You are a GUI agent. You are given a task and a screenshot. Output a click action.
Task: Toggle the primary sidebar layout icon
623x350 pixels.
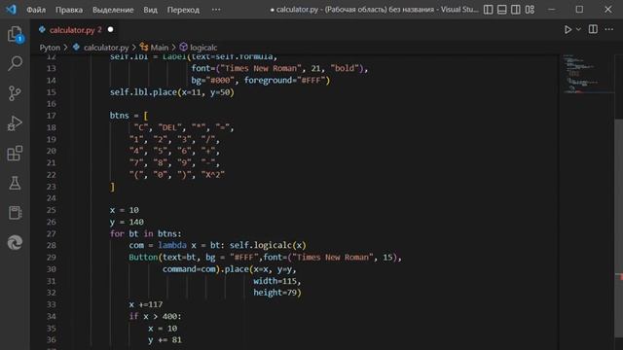(489, 10)
